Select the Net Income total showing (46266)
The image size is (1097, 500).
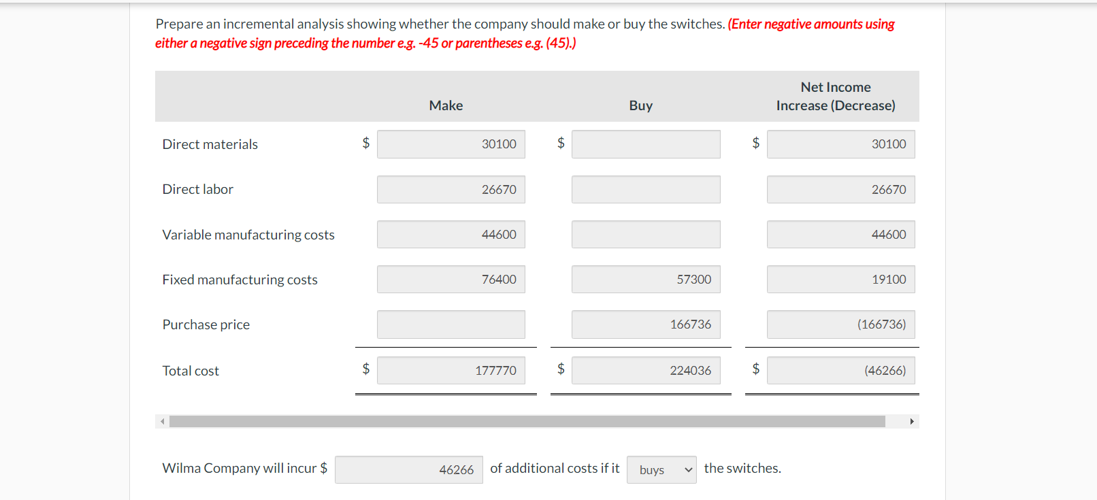pos(840,370)
